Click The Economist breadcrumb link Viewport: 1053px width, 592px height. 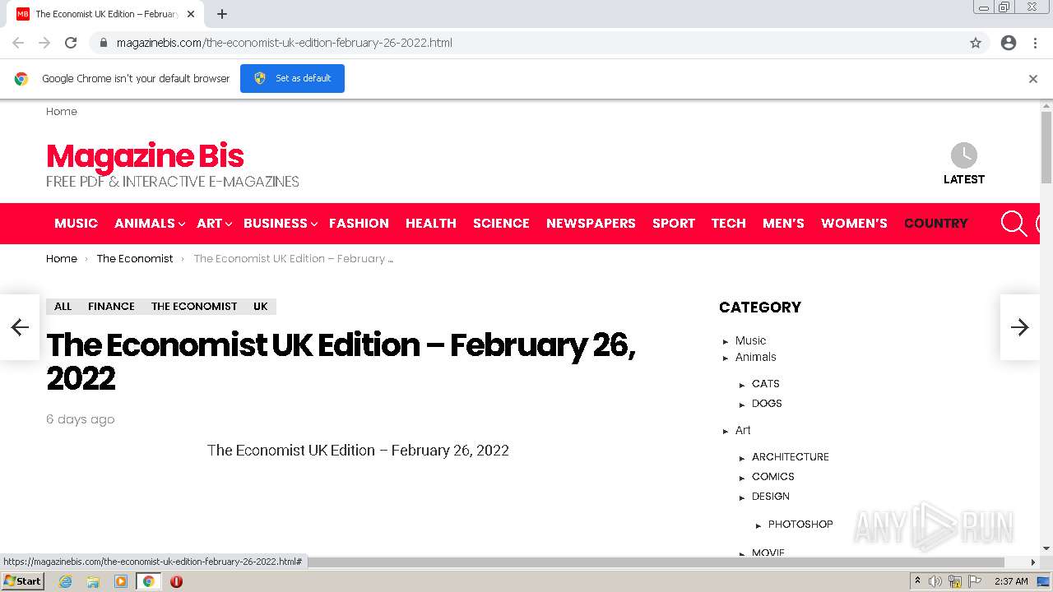coord(135,258)
